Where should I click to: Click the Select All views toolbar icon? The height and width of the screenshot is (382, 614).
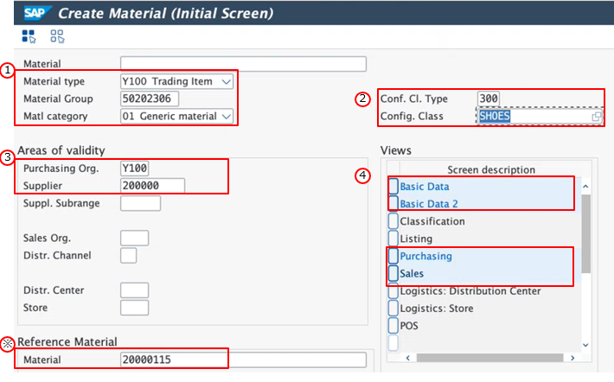[x=29, y=36]
